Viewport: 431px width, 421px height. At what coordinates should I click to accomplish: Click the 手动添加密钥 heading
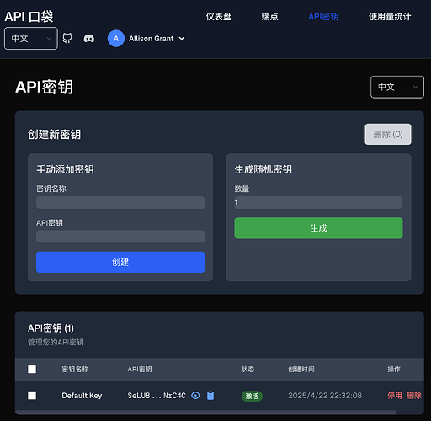pos(65,169)
